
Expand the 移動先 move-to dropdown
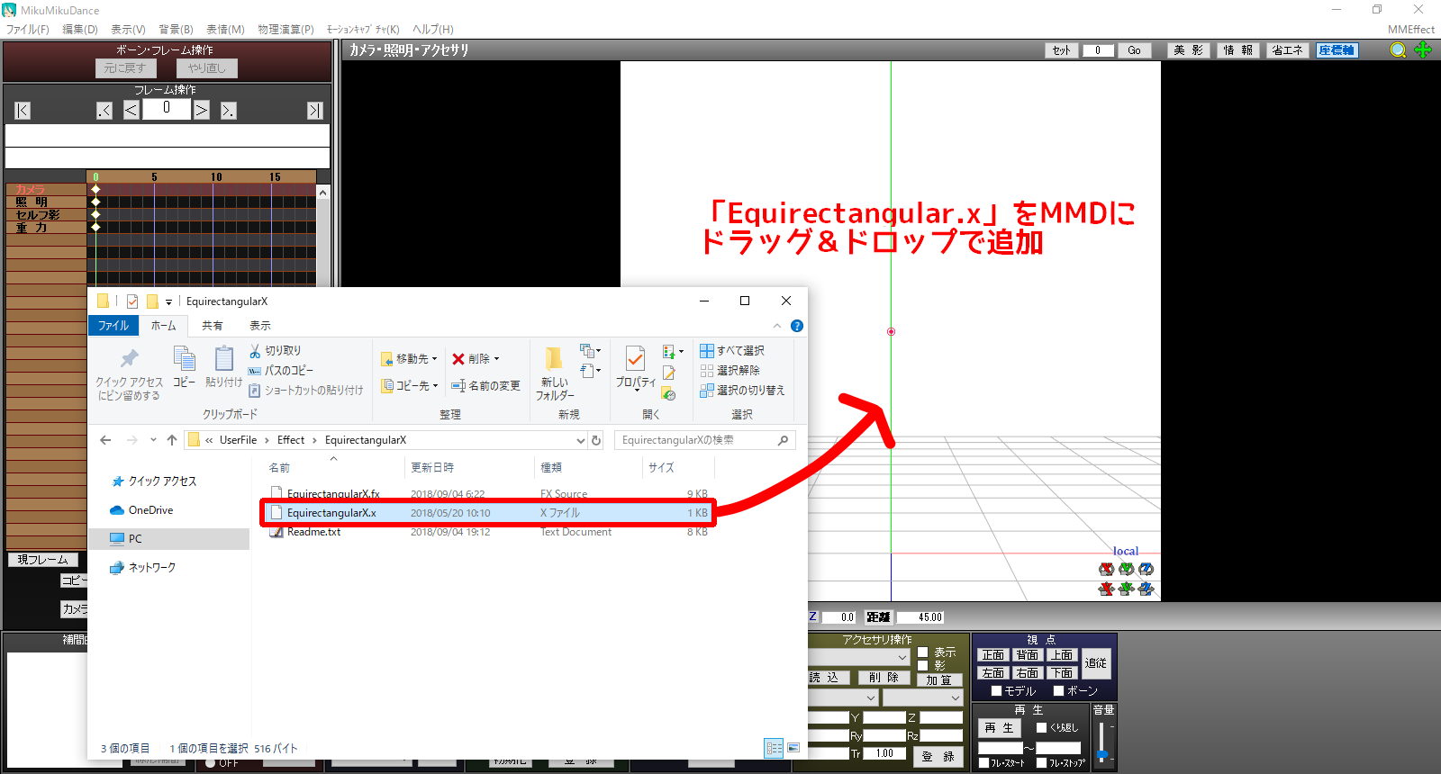434,359
